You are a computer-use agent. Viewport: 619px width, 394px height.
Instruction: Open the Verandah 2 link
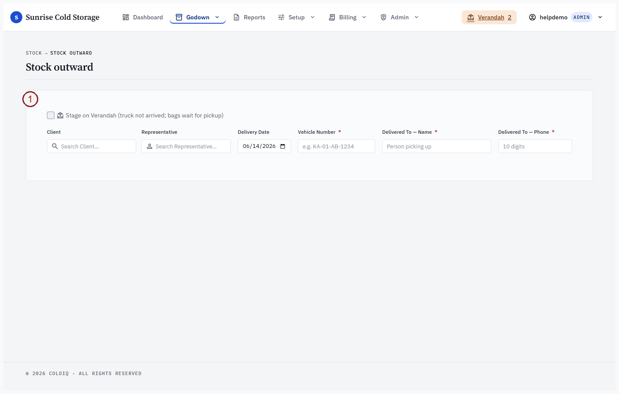[489, 17]
